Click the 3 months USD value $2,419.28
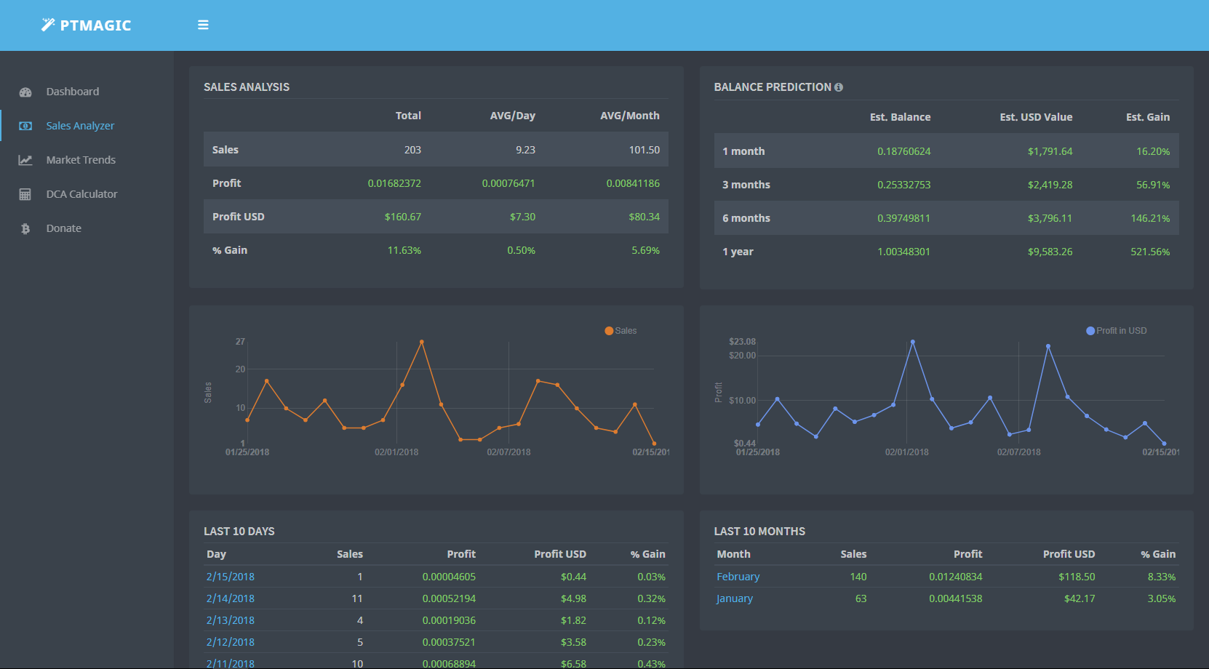This screenshot has width=1209, height=669. tap(1050, 185)
